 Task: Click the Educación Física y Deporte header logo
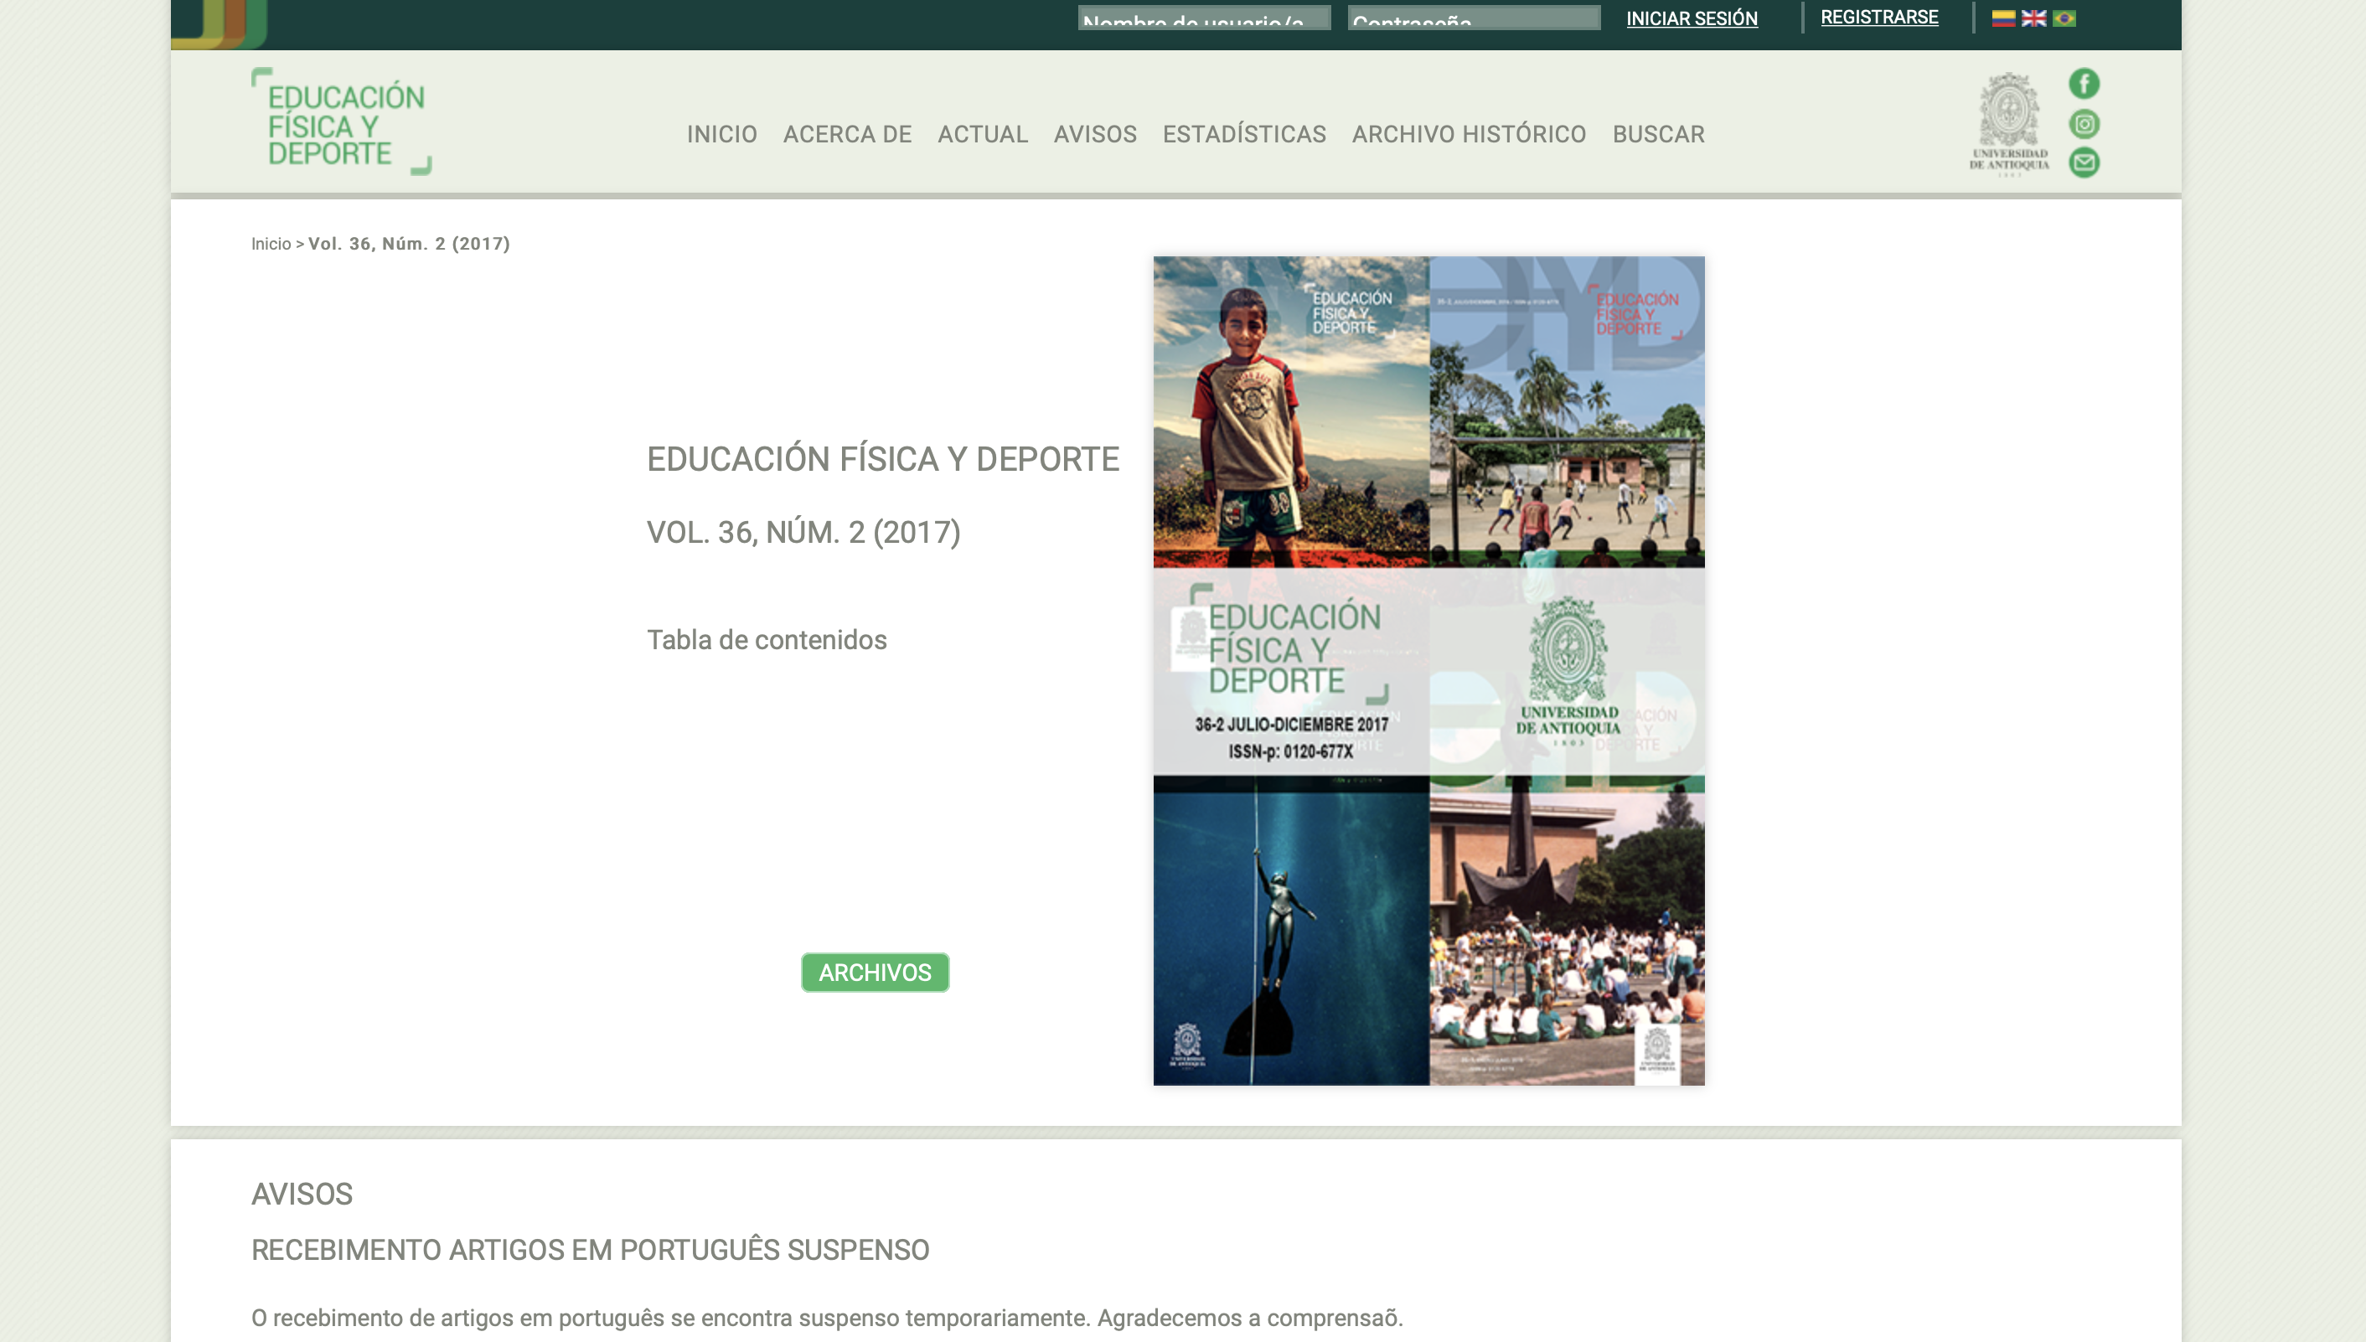click(341, 121)
